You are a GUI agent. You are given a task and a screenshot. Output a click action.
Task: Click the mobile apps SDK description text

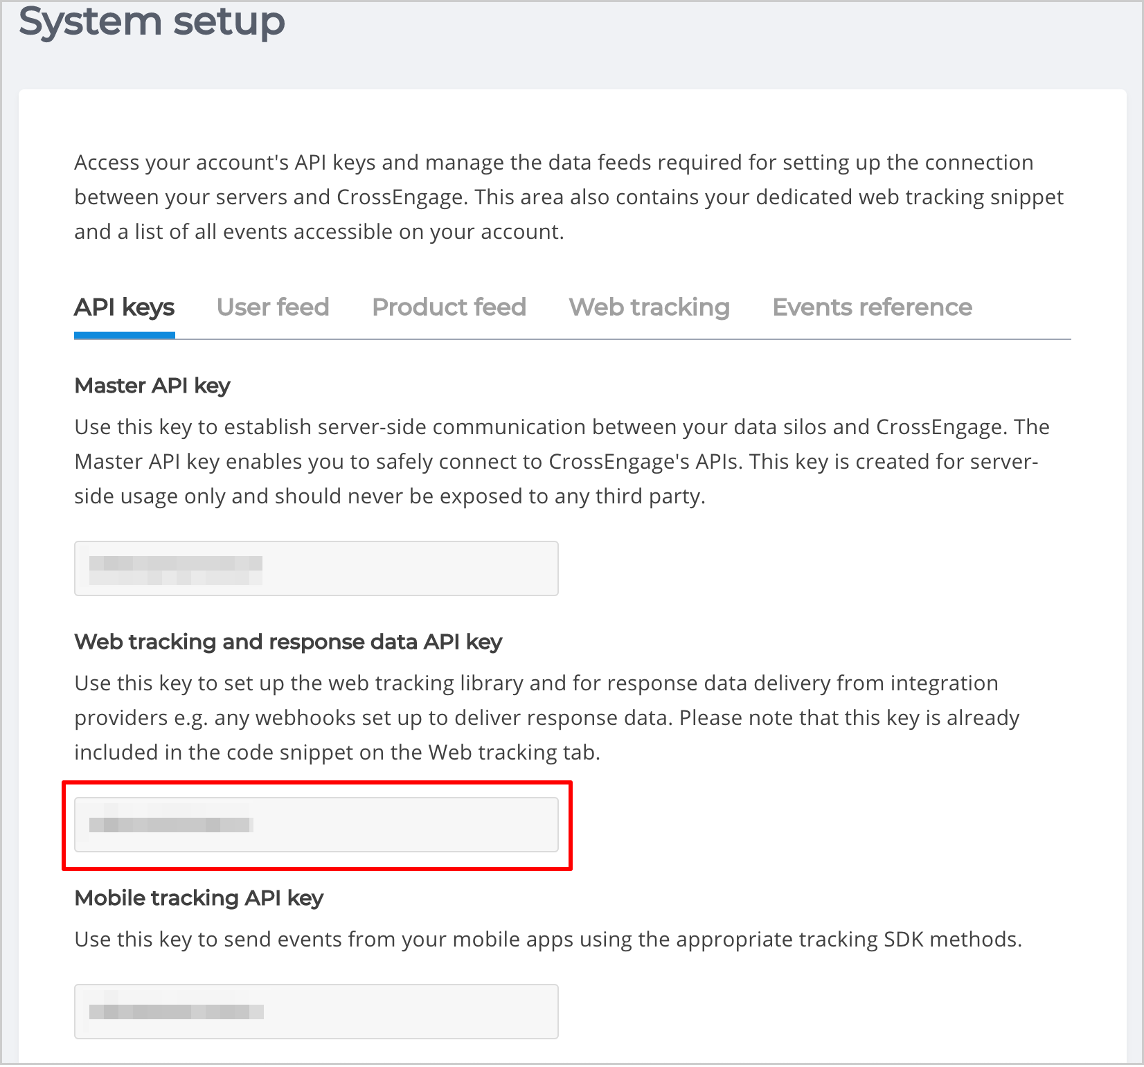pos(547,940)
